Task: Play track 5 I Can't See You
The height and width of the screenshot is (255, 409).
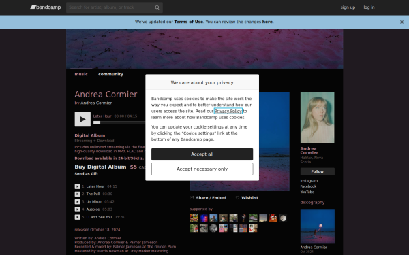Action: coord(77,217)
